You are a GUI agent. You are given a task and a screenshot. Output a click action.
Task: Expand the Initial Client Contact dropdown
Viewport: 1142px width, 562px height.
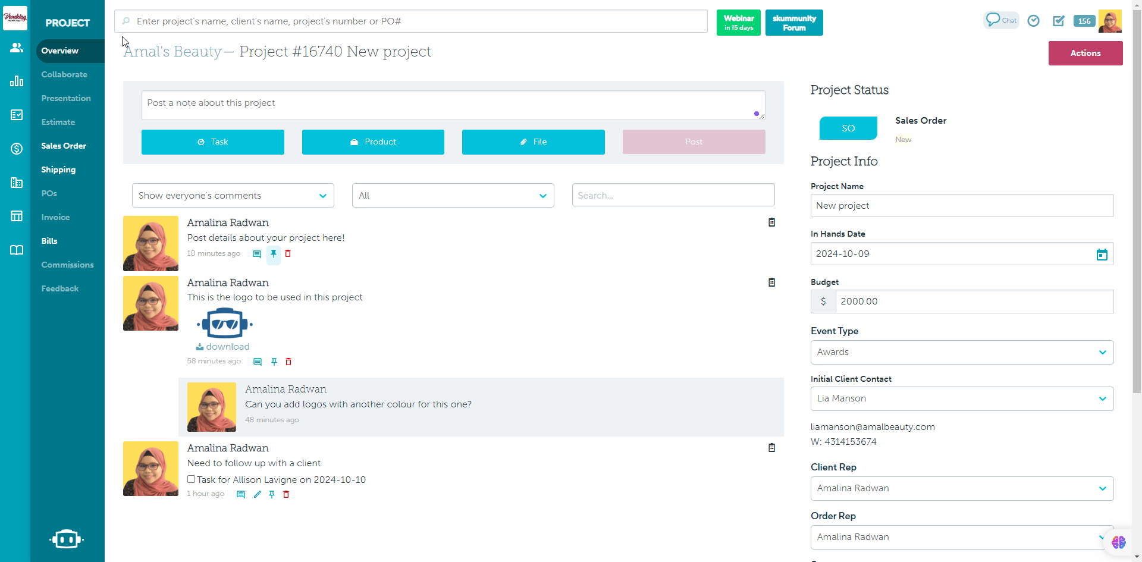click(x=962, y=398)
